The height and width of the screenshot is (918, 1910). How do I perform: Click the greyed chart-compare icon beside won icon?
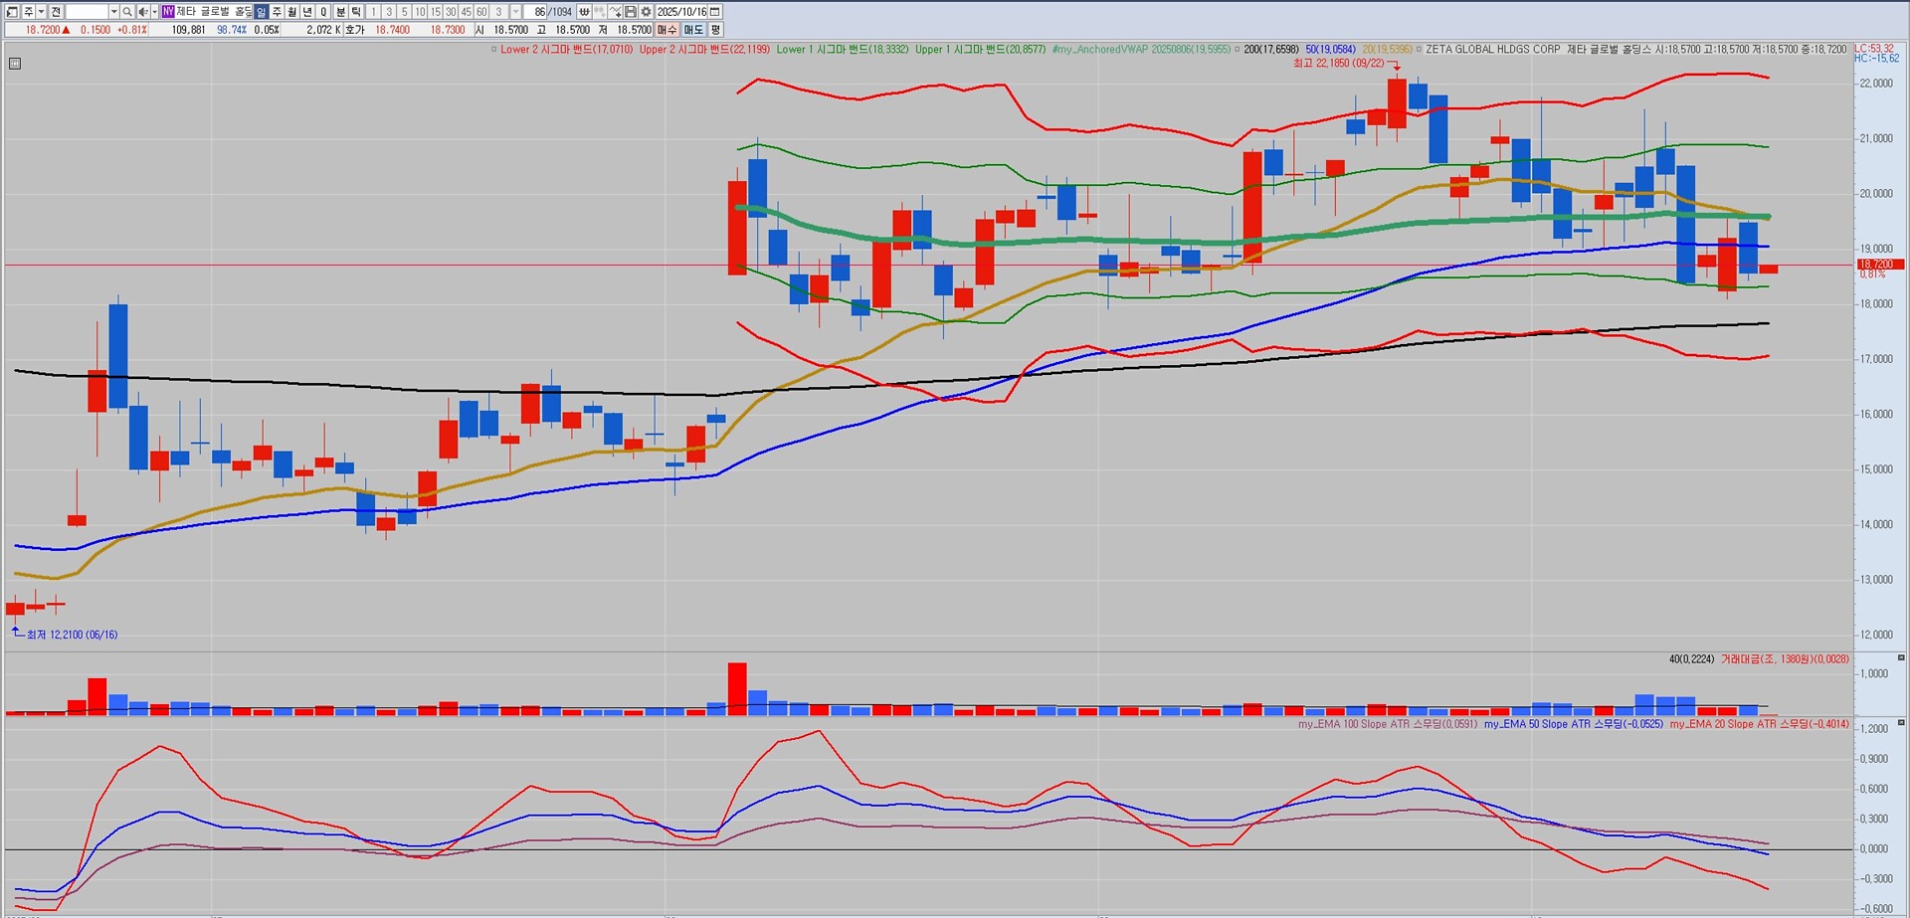click(x=600, y=12)
